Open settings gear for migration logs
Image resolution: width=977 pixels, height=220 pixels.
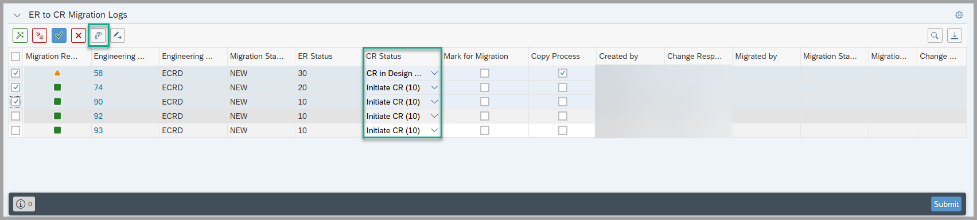tap(959, 15)
